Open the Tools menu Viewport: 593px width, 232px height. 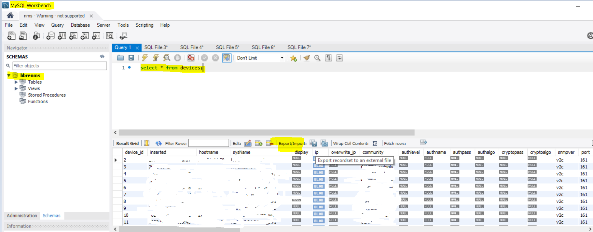pos(123,25)
